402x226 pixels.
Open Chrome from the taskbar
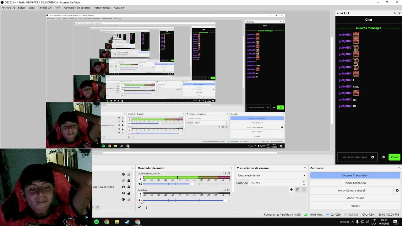pyautogui.click(x=107, y=222)
